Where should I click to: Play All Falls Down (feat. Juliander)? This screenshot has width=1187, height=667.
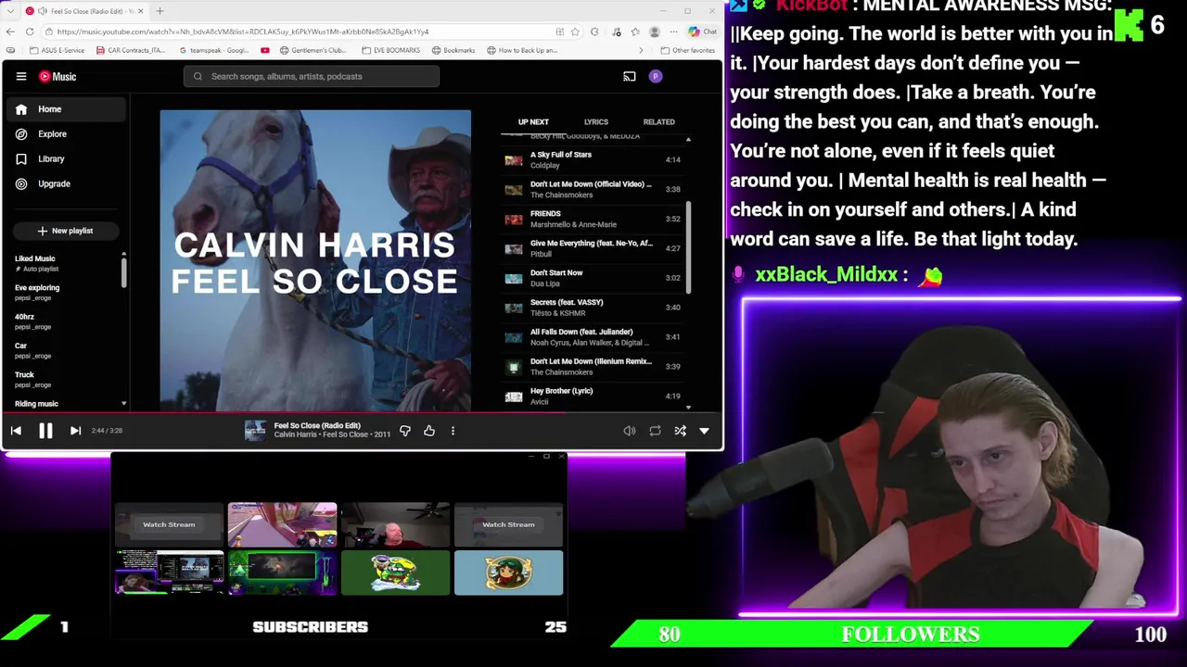pyautogui.click(x=592, y=338)
